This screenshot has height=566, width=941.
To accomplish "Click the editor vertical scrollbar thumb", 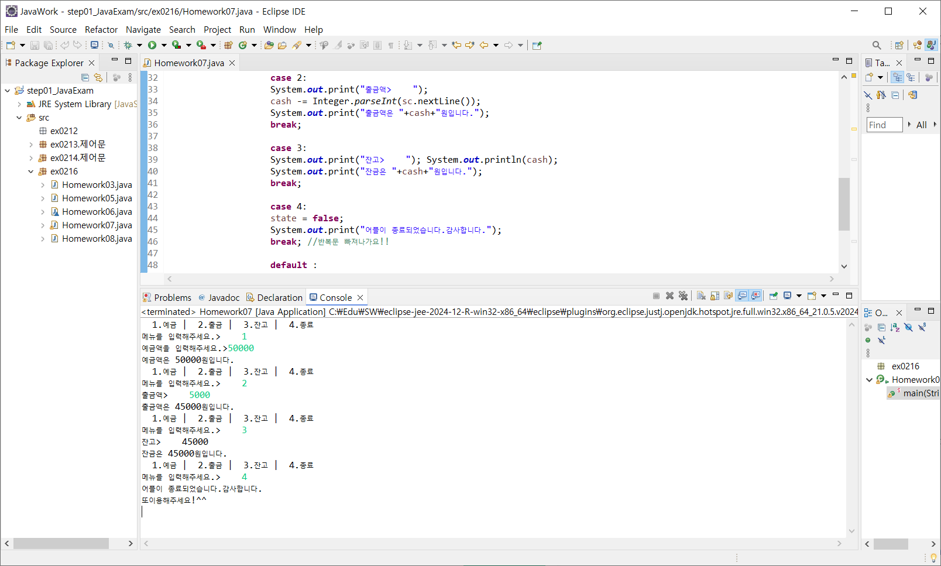I will coord(844,204).
